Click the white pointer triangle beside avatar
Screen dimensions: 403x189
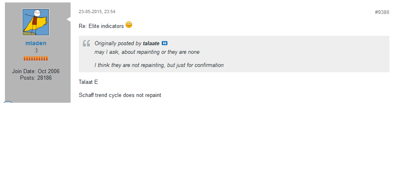(69, 18)
